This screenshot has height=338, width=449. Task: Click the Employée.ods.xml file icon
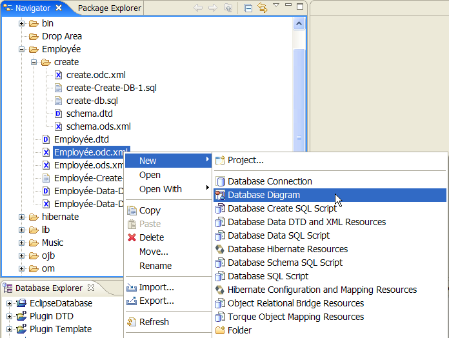coord(46,165)
